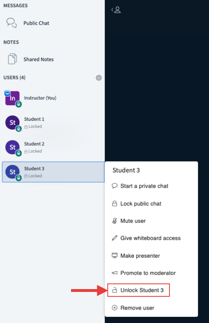
Task: Give whiteboard access to Student 3
Action: 151,238
